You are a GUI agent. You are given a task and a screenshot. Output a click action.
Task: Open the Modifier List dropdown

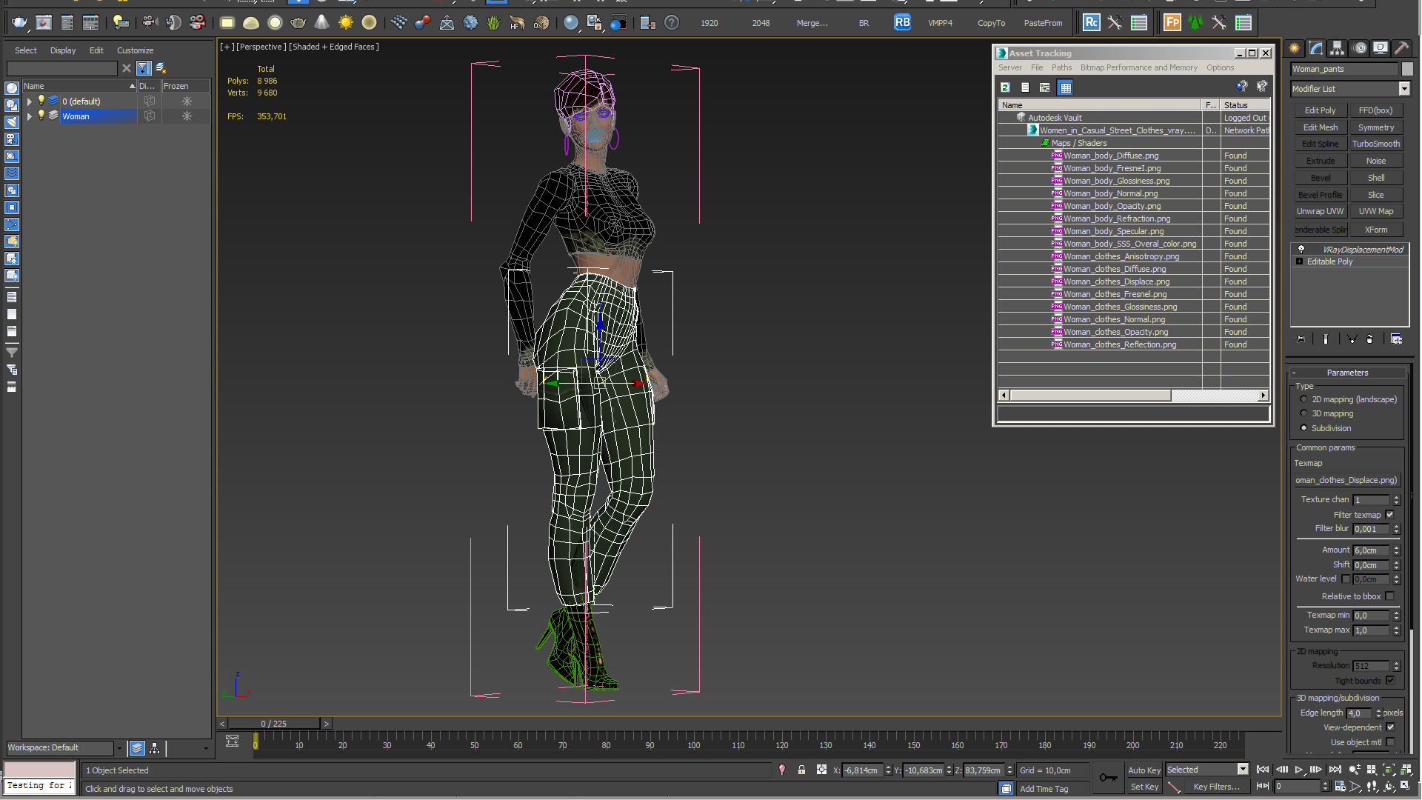pyautogui.click(x=1403, y=89)
